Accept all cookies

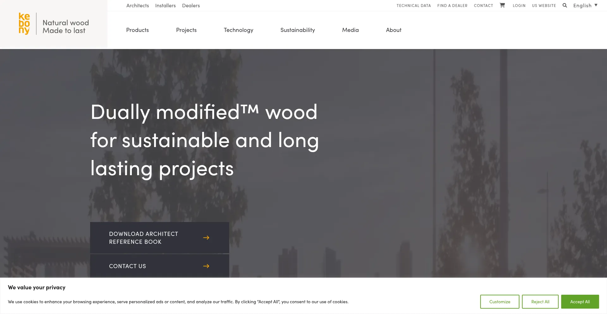point(580,302)
